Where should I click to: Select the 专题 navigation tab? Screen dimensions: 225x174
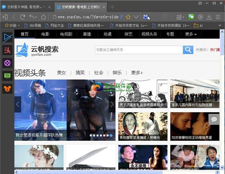[170, 34]
